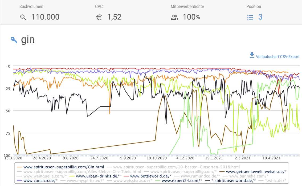Hide the www.urban-drinks.de/* series
Screen dimensions: 302x186
95,176
